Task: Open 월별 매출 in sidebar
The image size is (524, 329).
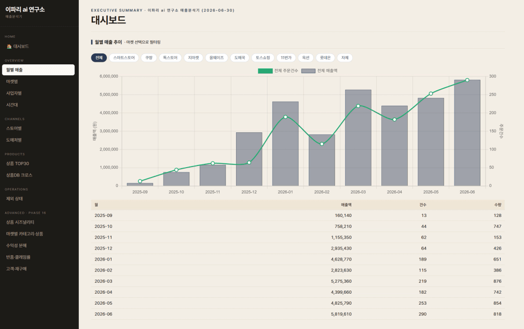Action: point(38,70)
